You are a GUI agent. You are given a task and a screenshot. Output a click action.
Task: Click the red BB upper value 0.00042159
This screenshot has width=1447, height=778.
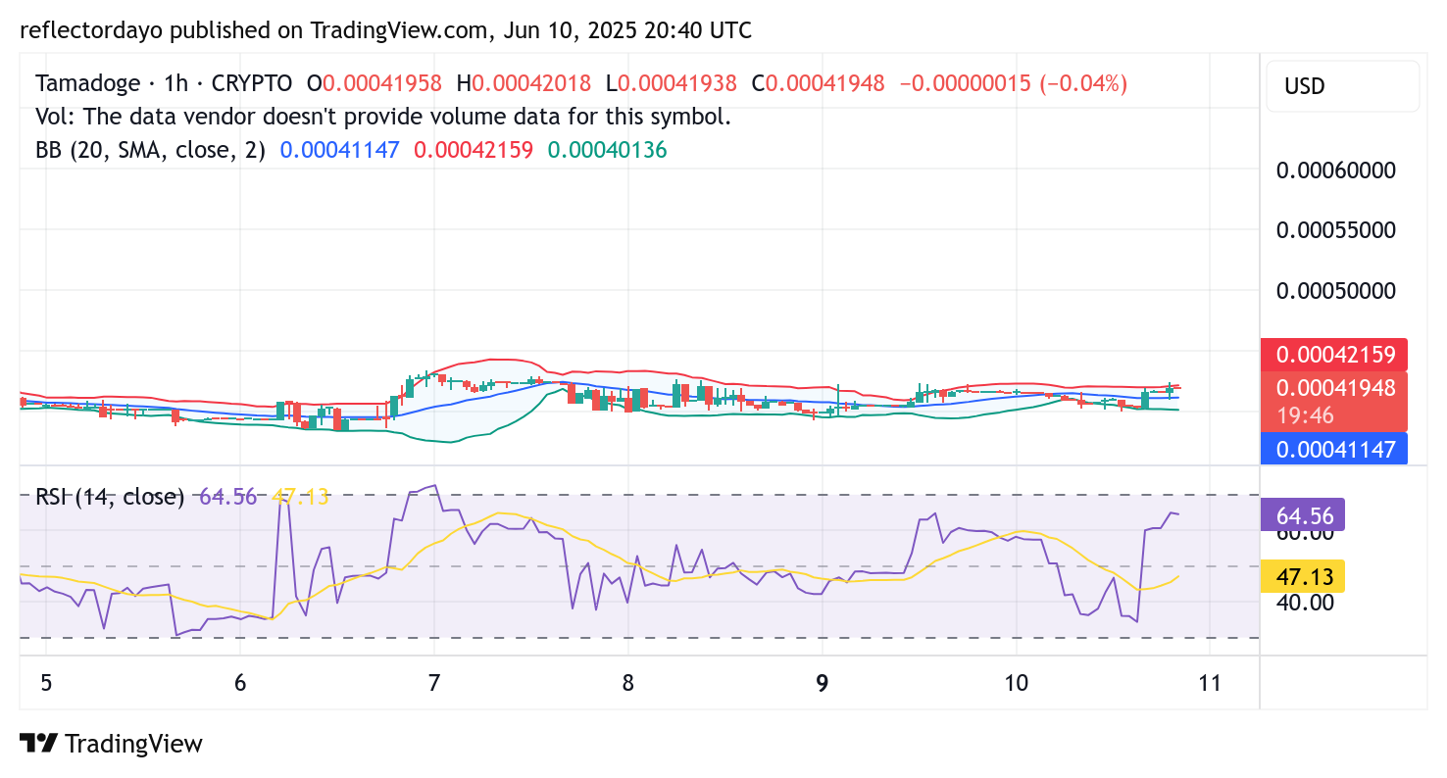474,150
